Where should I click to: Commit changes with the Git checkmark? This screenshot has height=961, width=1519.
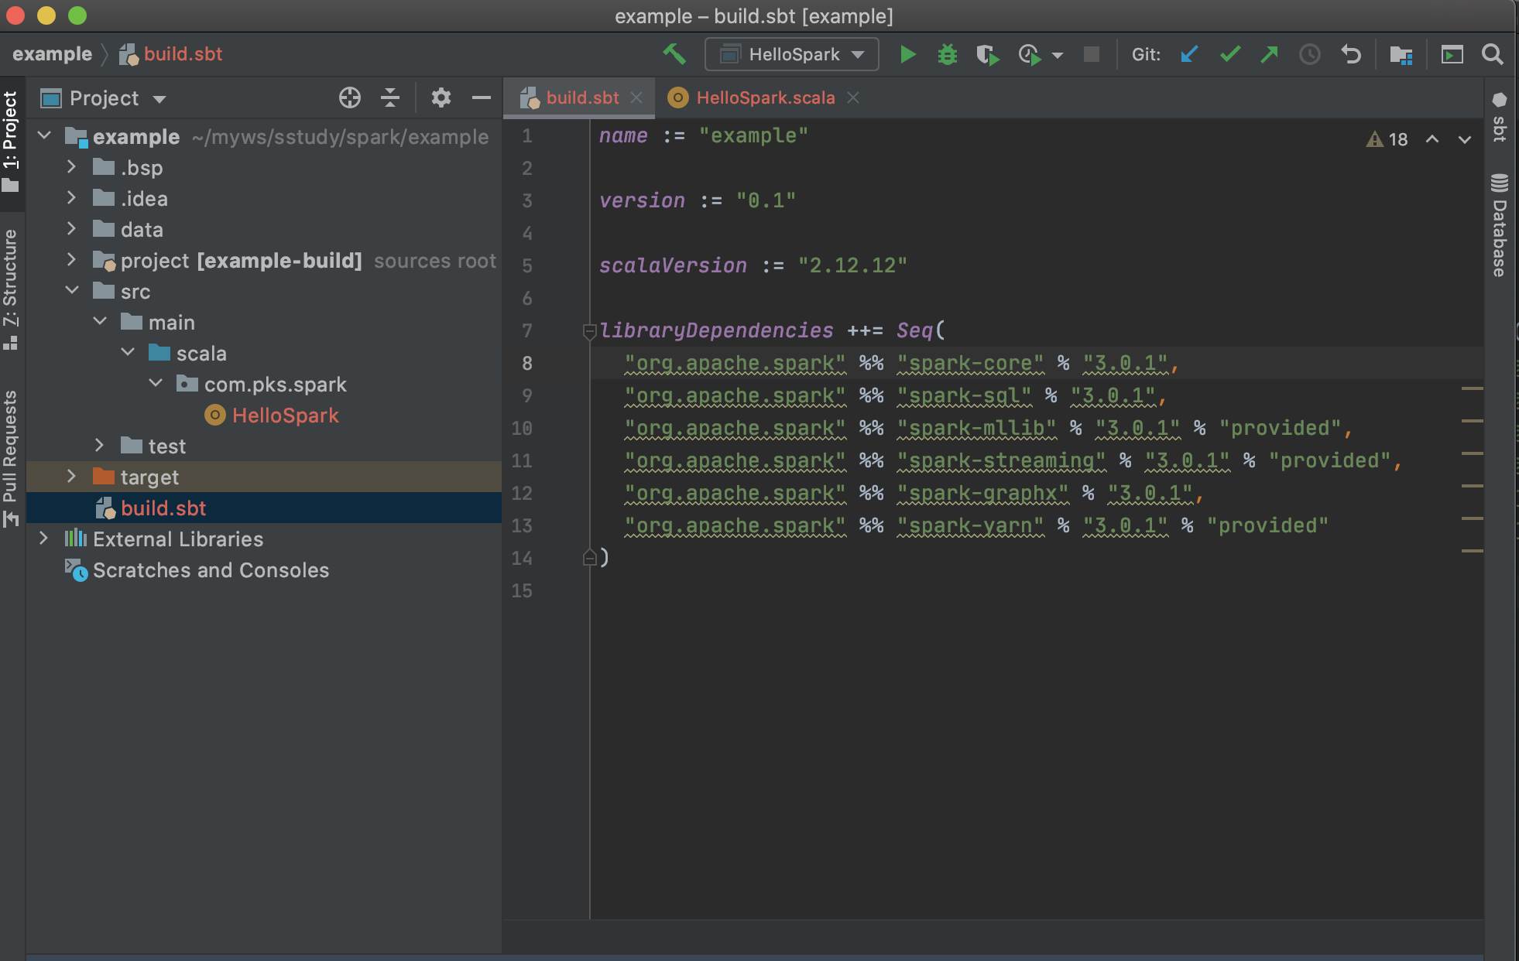(1229, 54)
